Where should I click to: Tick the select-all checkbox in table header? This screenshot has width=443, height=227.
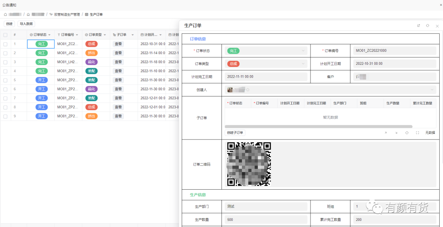5,35
